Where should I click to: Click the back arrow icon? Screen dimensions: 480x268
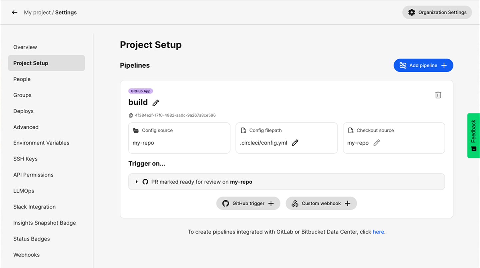[x=14, y=12]
